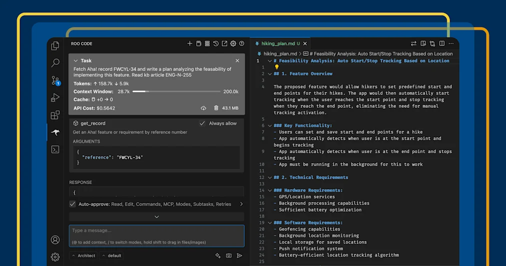Click the down chevron above message box
This screenshot has width=506, height=266.
pos(156,217)
